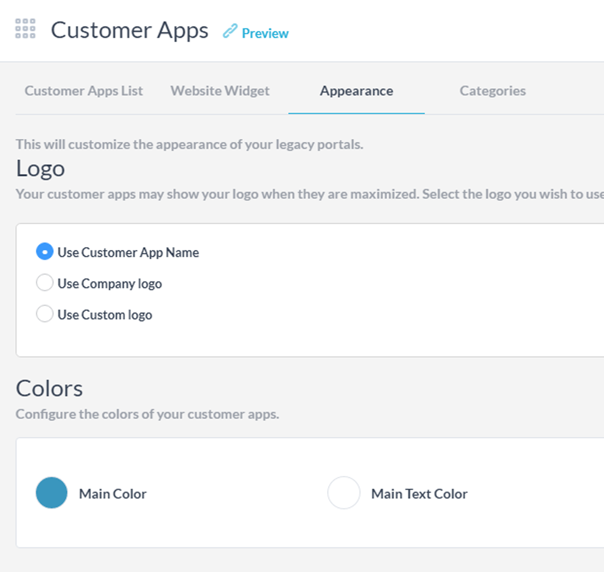
Task: Select Use Customer App Name radio button
Action: (45, 252)
